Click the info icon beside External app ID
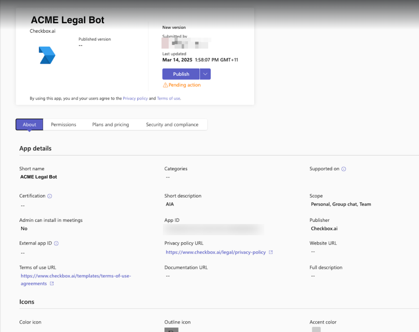Viewport: 419px width, 332px height. pos(56,243)
